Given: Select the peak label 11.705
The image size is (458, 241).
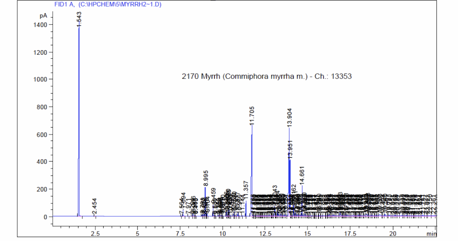Looking at the screenshot, I should tap(252, 116).
